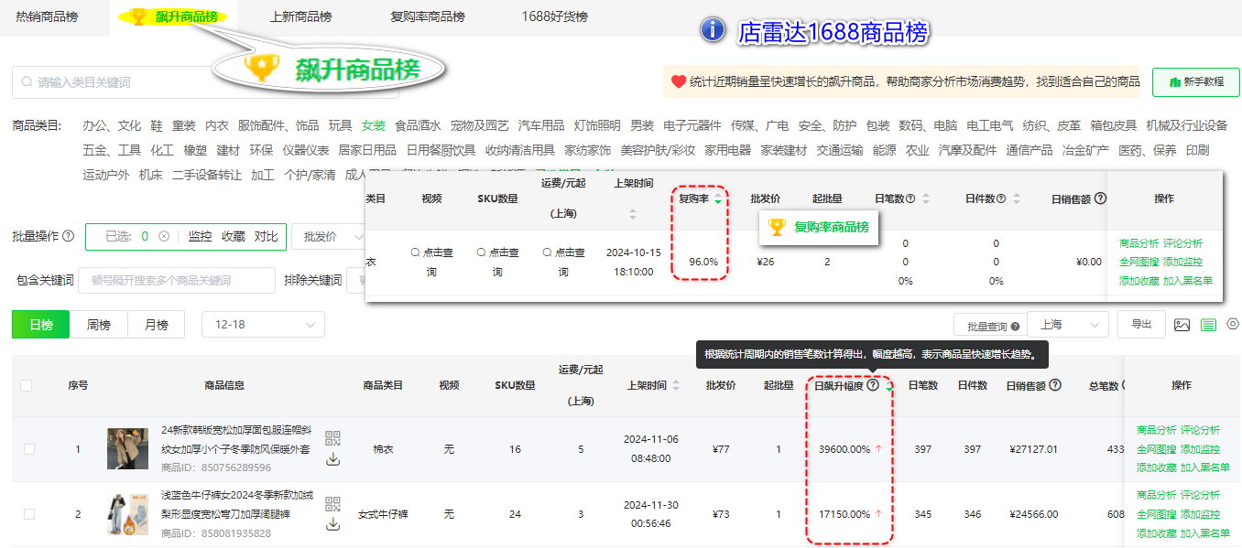Click the 导出 export button
Viewport: 1242px width, 548px height.
coord(1141,324)
